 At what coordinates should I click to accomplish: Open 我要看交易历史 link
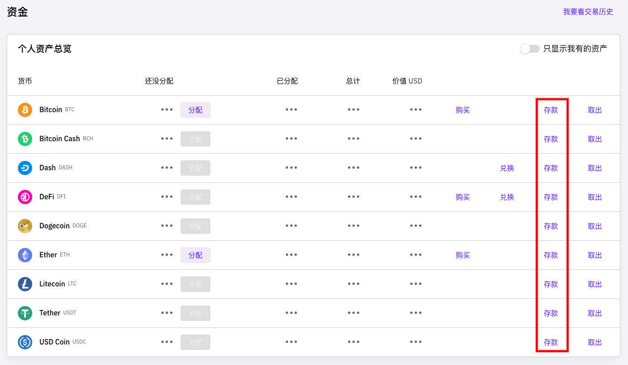coord(588,12)
